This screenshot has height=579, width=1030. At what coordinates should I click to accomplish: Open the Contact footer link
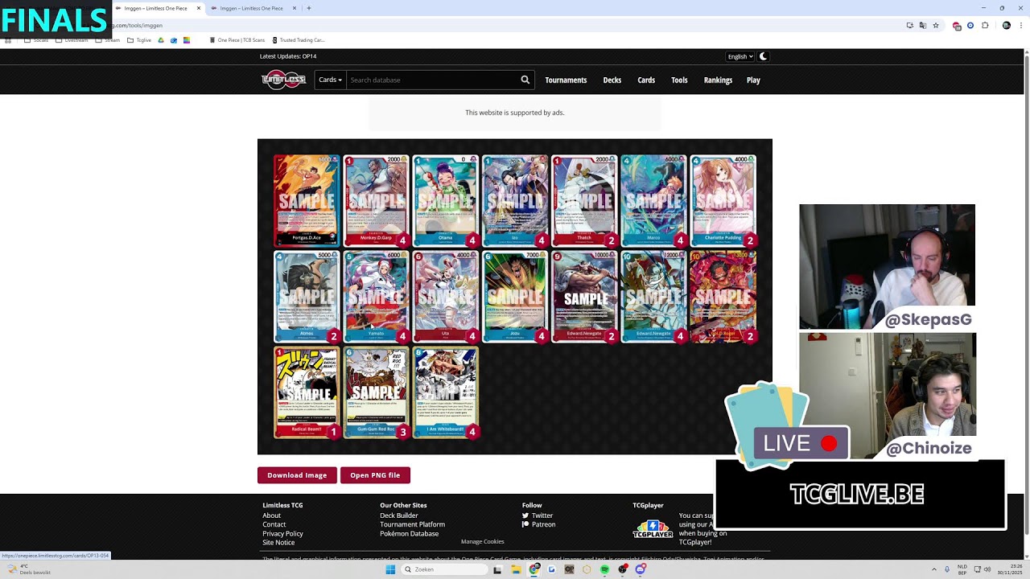(274, 524)
